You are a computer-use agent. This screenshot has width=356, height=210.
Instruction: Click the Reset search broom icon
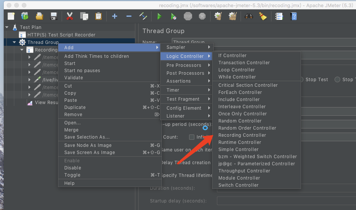(x=263, y=16)
